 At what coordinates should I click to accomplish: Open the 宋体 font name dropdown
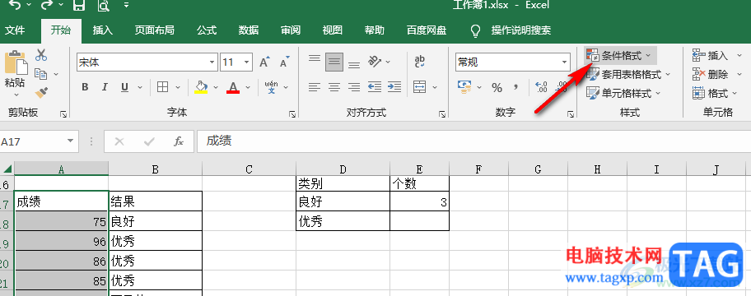[212, 62]
